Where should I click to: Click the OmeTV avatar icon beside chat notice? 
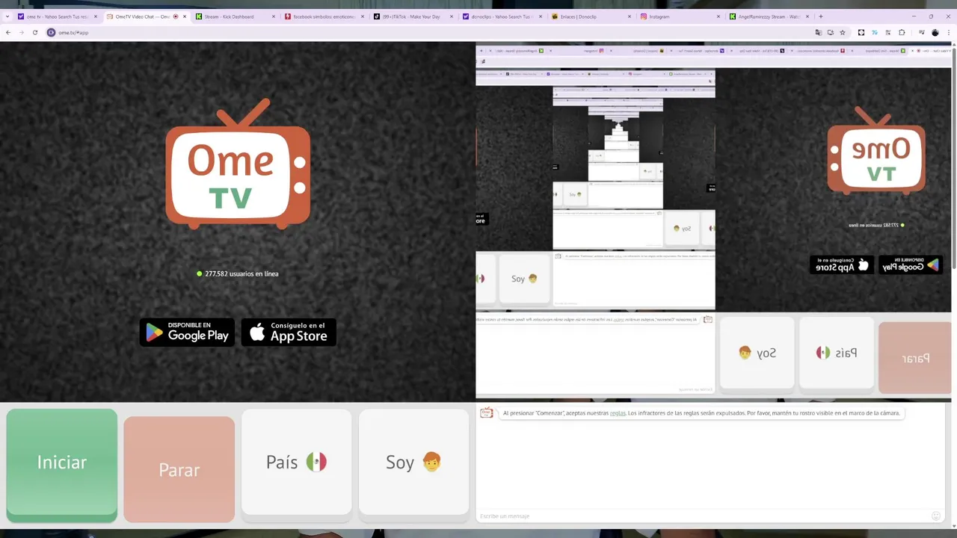(x=486, y=412)
